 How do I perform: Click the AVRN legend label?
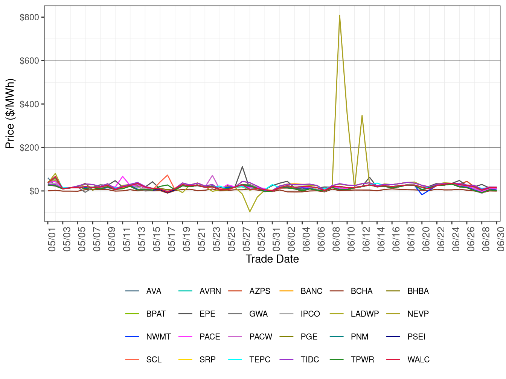tap(210, 291)
